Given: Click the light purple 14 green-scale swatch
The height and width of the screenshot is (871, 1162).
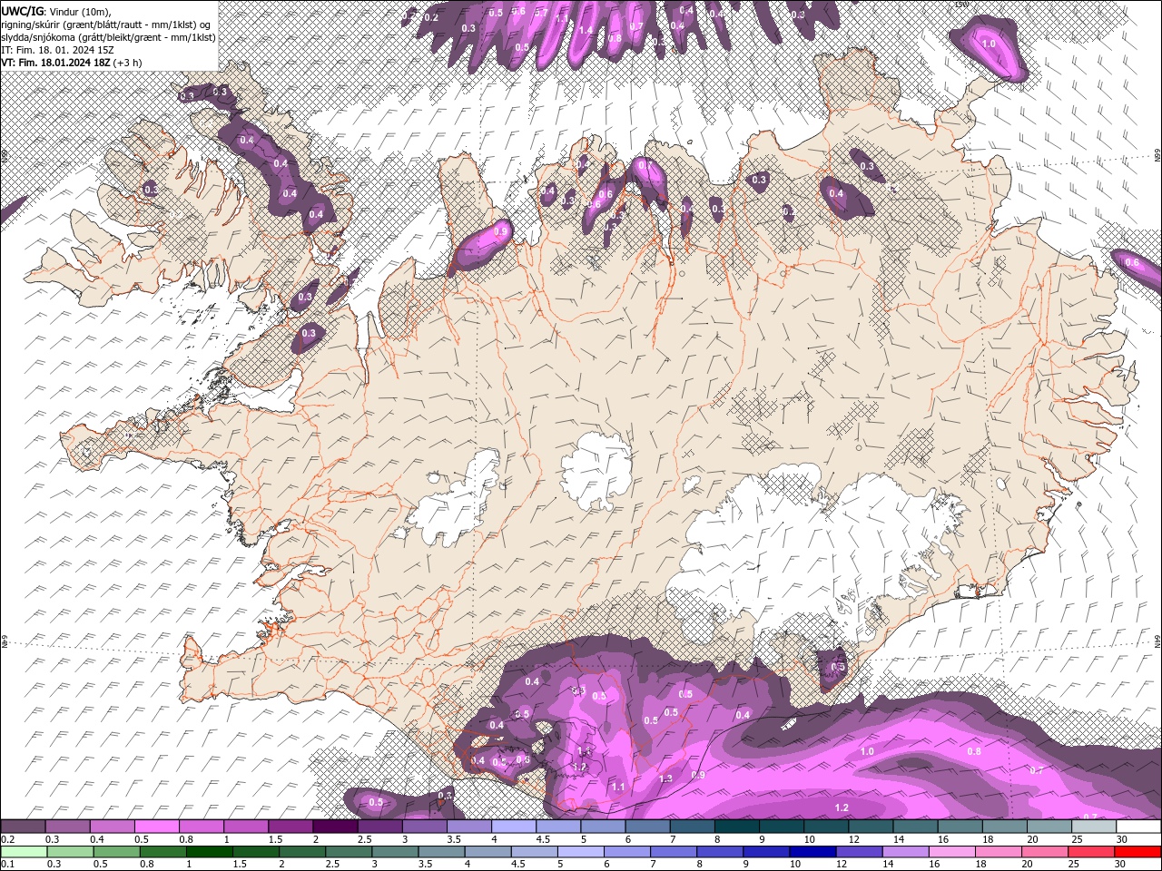Looking at the screenshot, I should 904,852.
